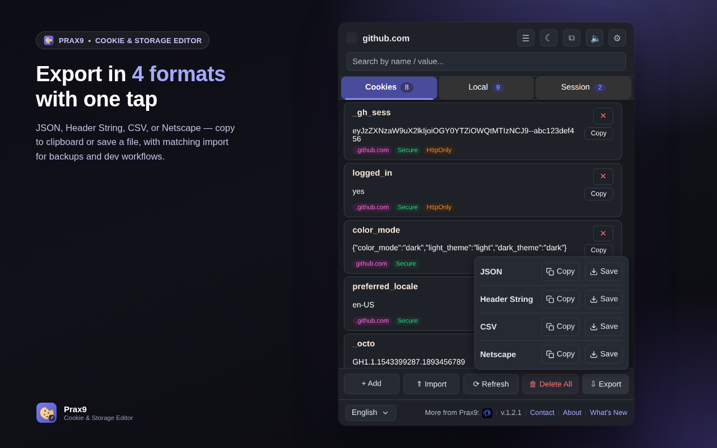Copy the color_mode cookie value

(x=599, y=250)
